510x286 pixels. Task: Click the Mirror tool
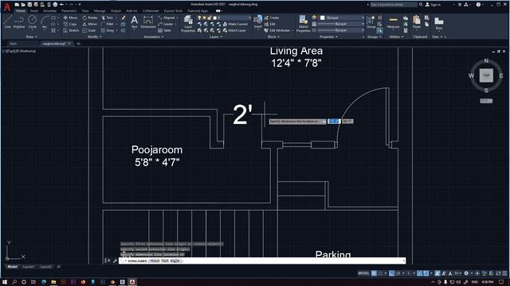[x=90, y=24]
